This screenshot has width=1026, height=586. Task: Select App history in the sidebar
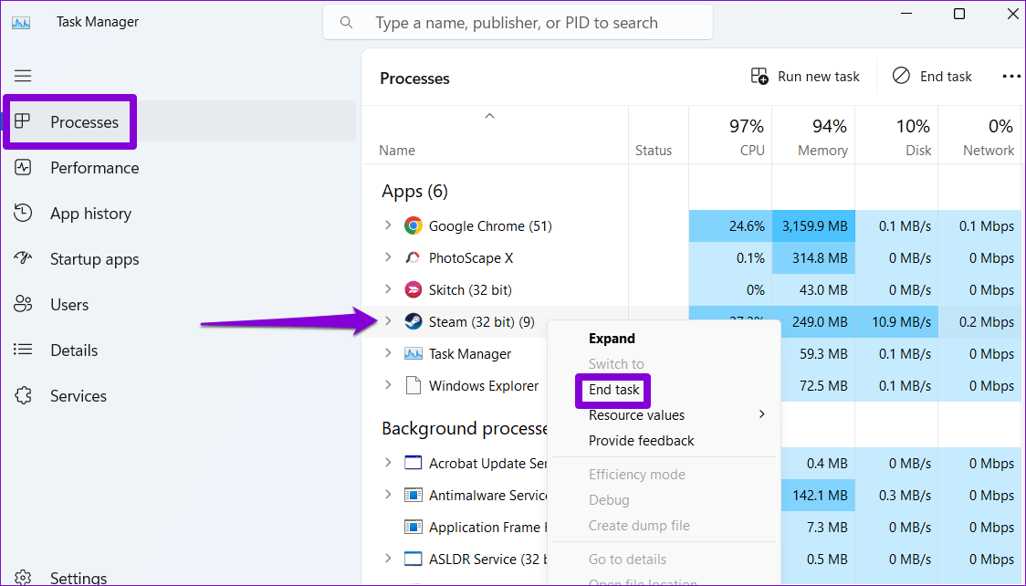click(25, 213)
